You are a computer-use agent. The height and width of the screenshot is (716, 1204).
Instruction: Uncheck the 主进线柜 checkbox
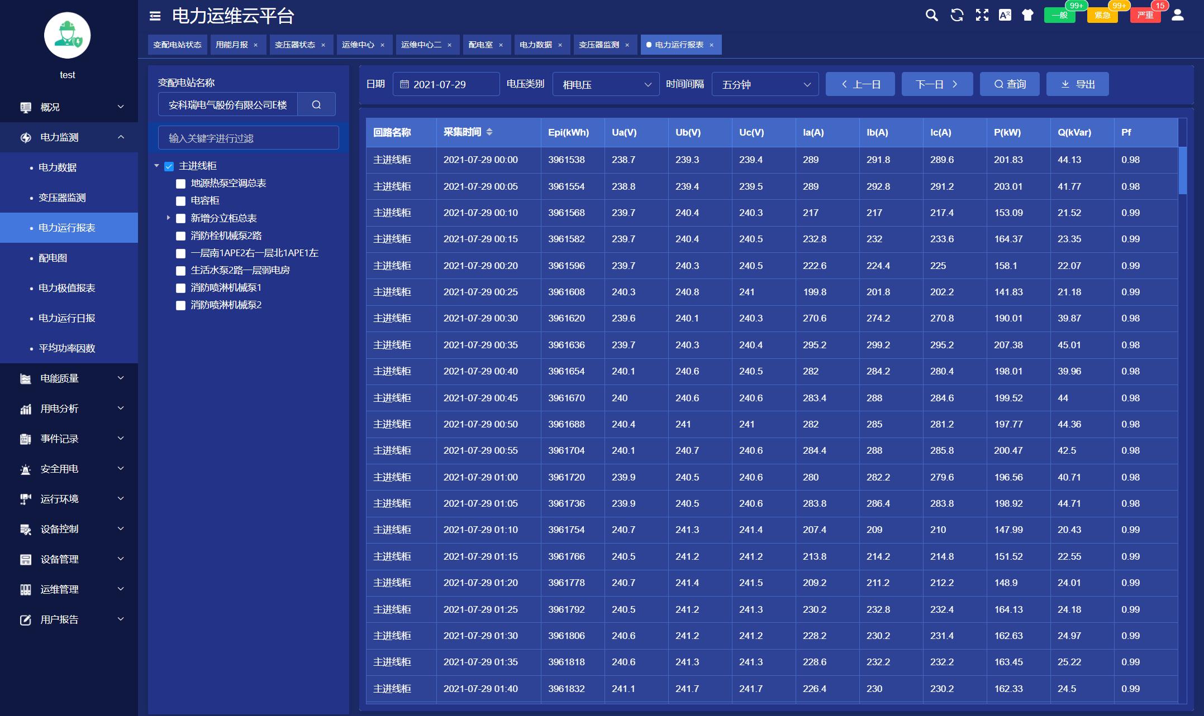[169, 165]
